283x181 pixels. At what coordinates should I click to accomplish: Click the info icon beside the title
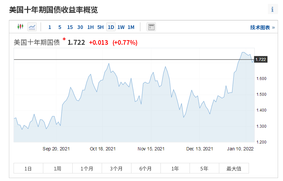[272, 10]
